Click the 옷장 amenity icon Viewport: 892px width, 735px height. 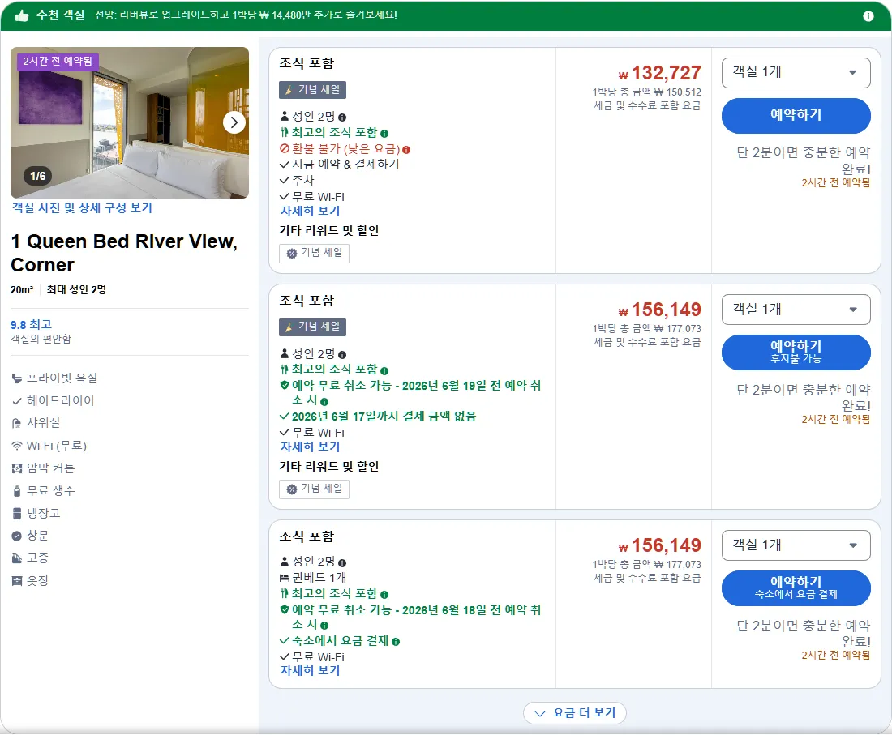(17, 581)
